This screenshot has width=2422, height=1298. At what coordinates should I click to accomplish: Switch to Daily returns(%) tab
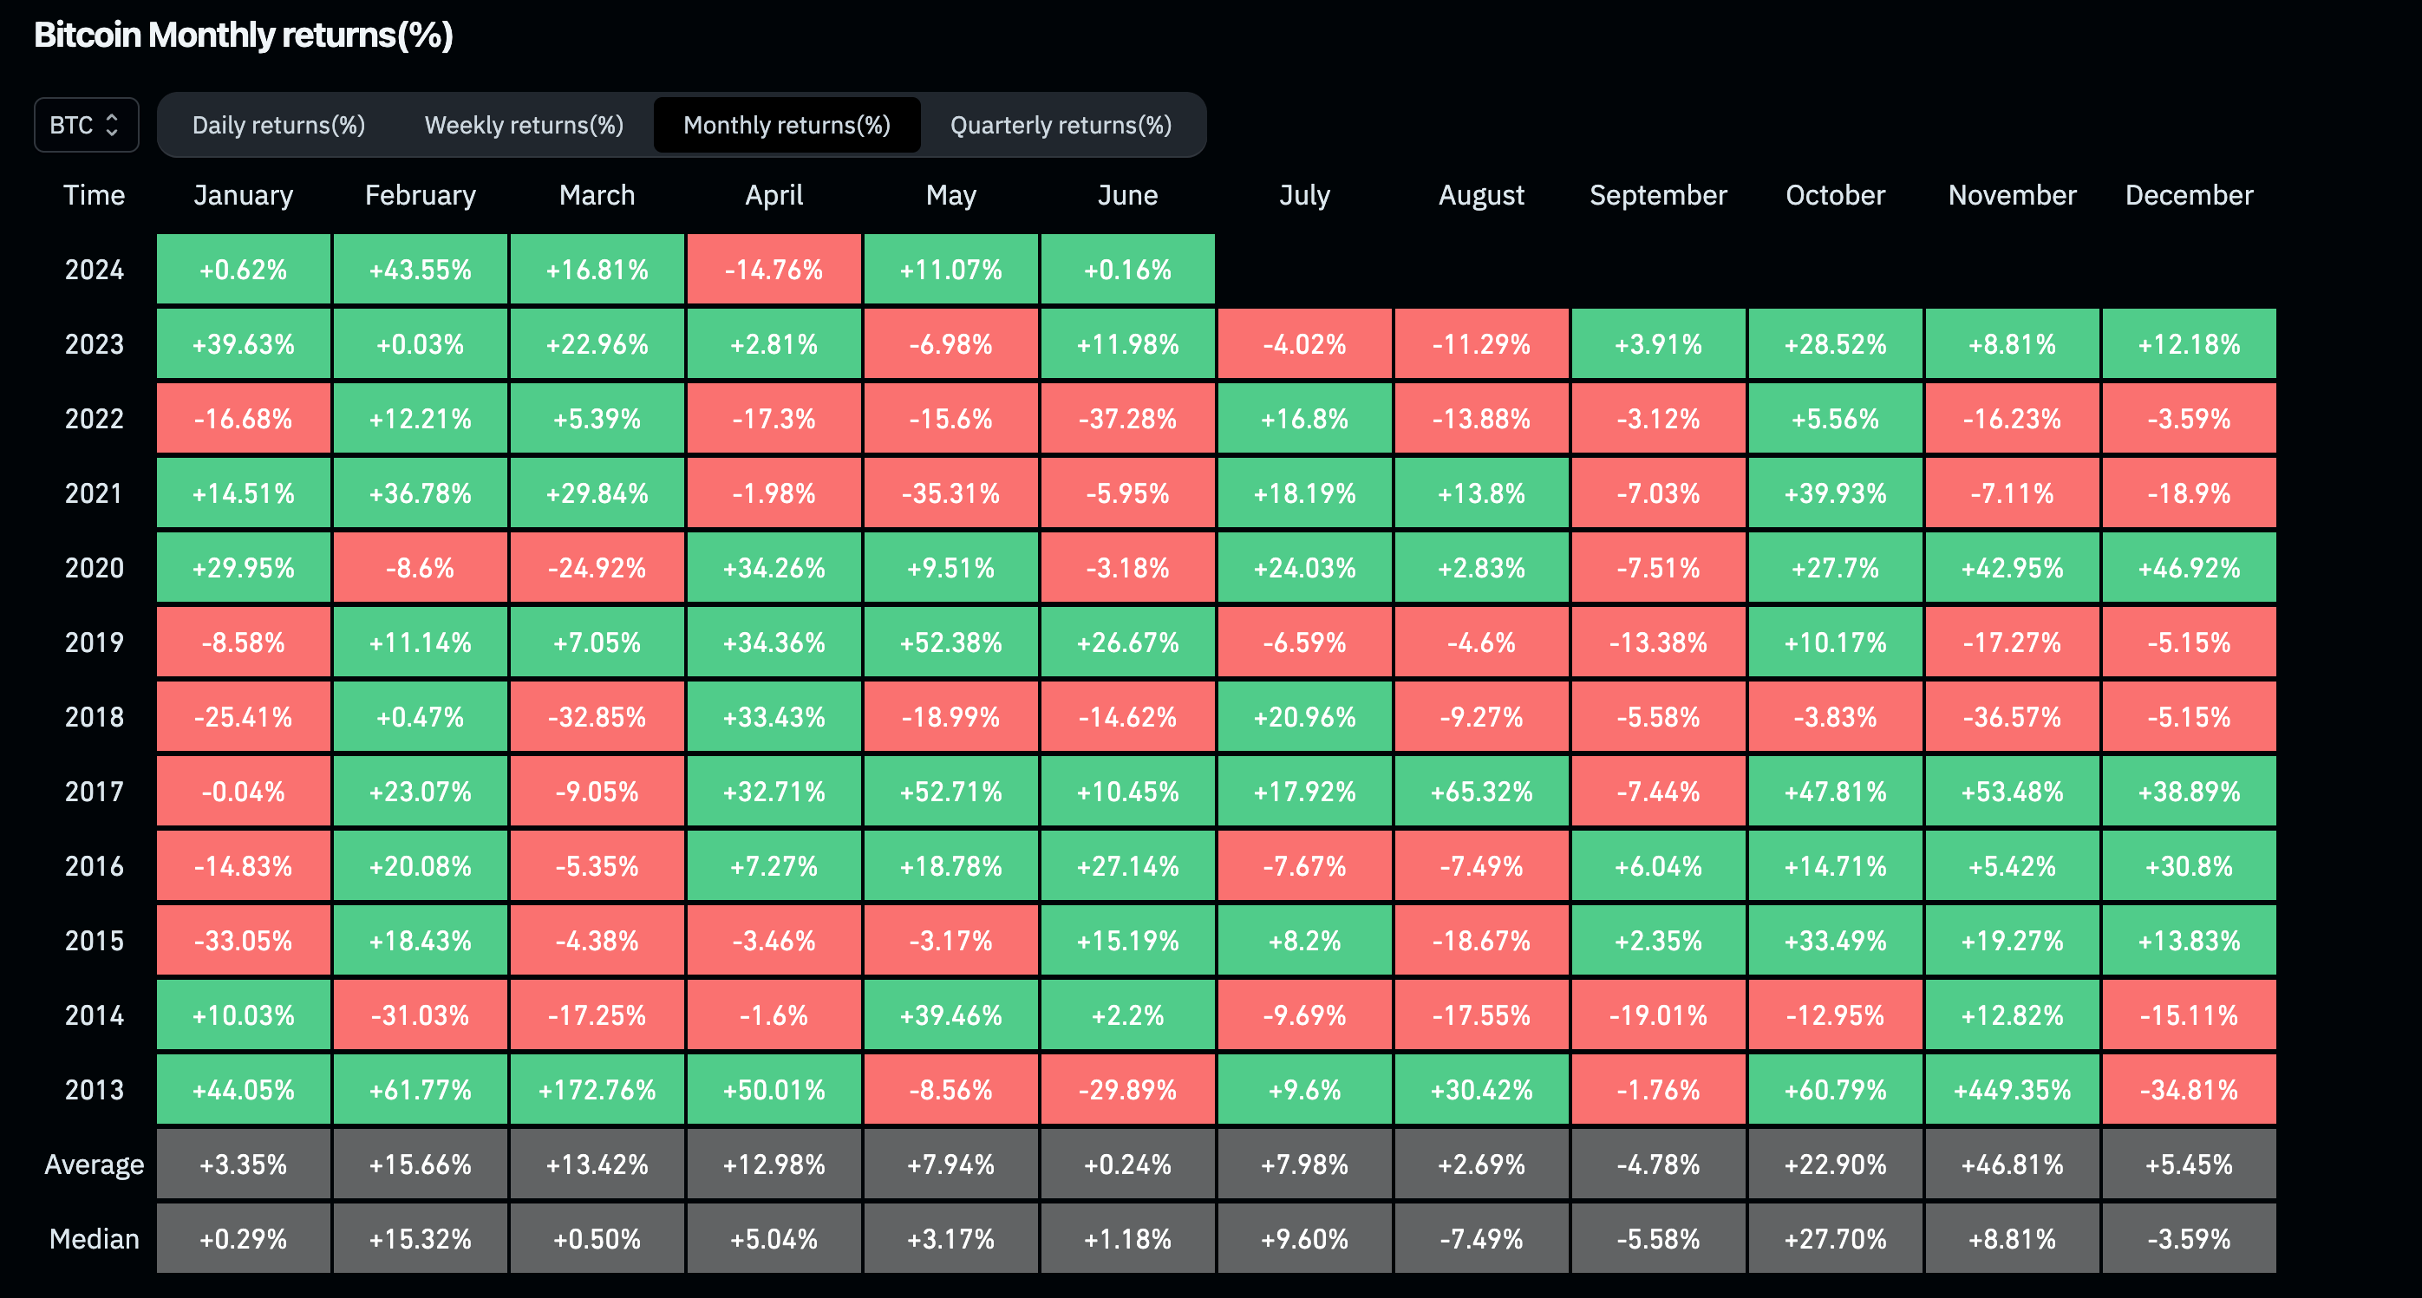[278, 125]
